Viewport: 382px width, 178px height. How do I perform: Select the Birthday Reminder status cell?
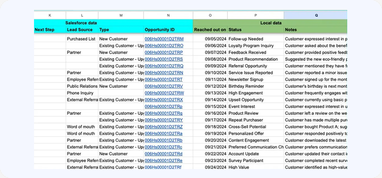pos(256,86)
